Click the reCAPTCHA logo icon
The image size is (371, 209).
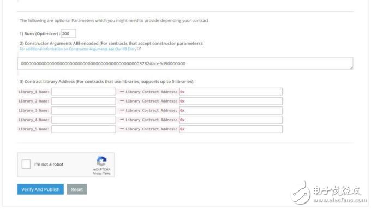click(x=101, y=162)
